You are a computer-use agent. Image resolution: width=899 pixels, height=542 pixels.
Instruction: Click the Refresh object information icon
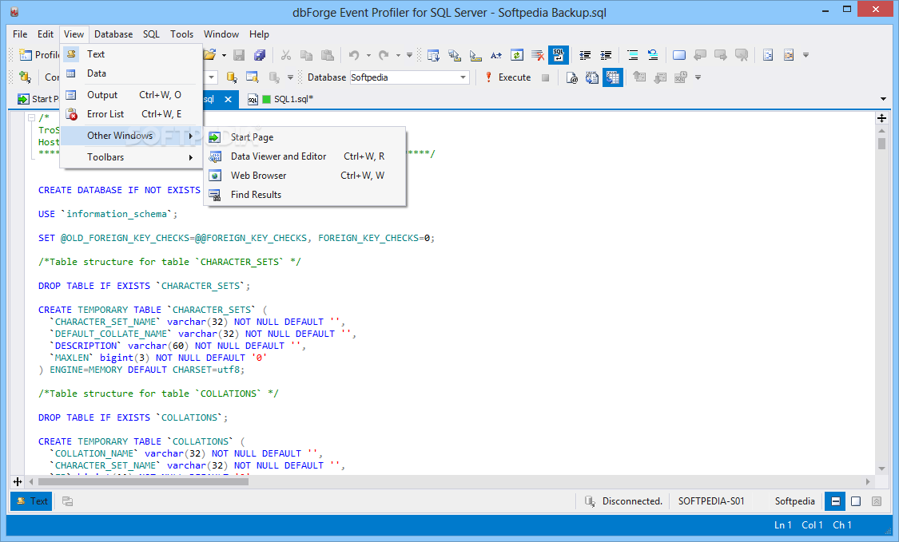517,55
